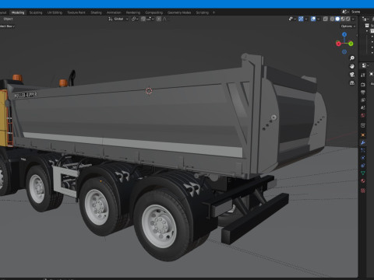The height and width of the screenshot is (280, 374).
Task: Switch to the Compositing workspace tab
Action: 154,12
